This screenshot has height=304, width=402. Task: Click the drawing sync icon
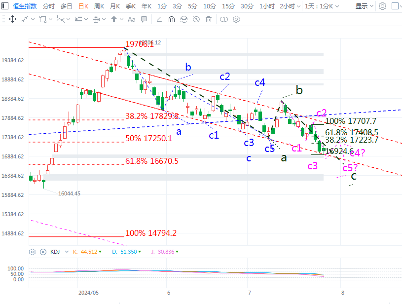(x=184, y=19)
